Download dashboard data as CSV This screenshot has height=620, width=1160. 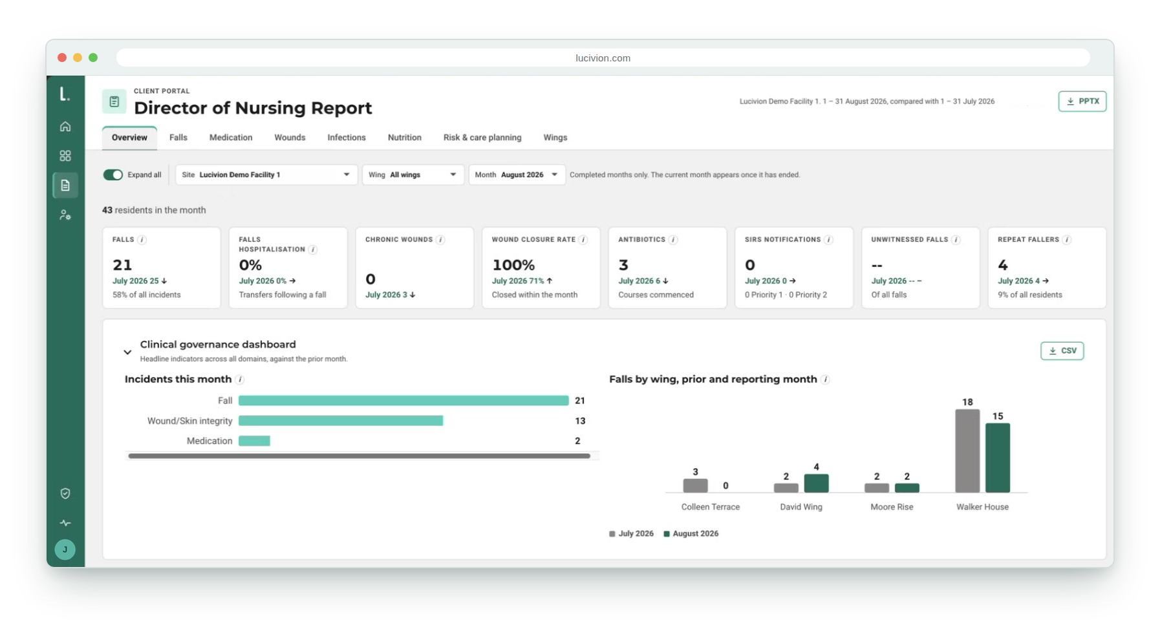point(1062,351)
